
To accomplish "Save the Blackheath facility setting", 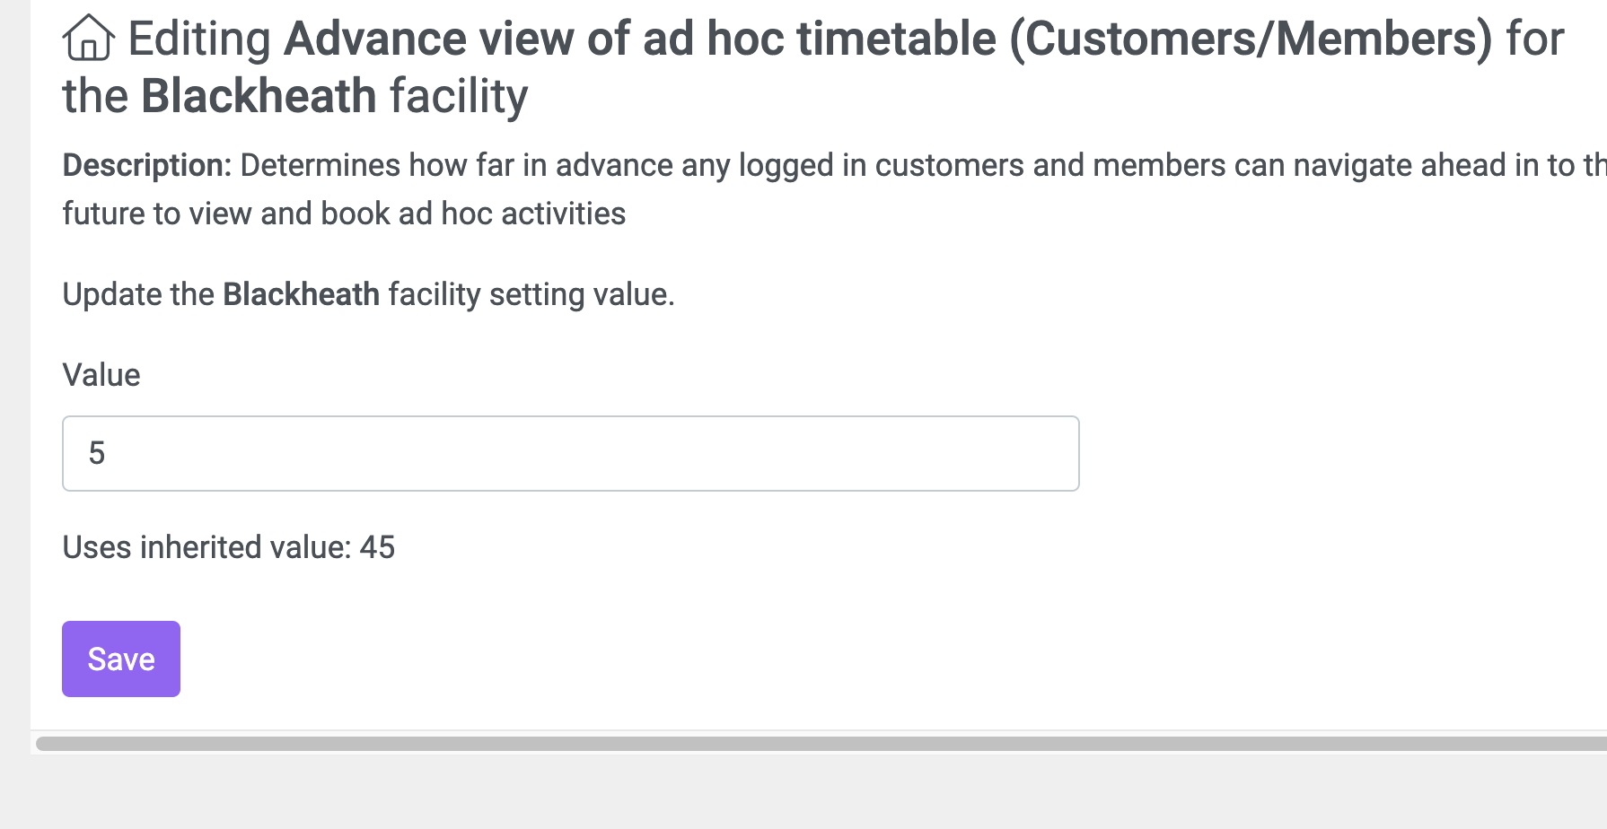I will 121,659.
